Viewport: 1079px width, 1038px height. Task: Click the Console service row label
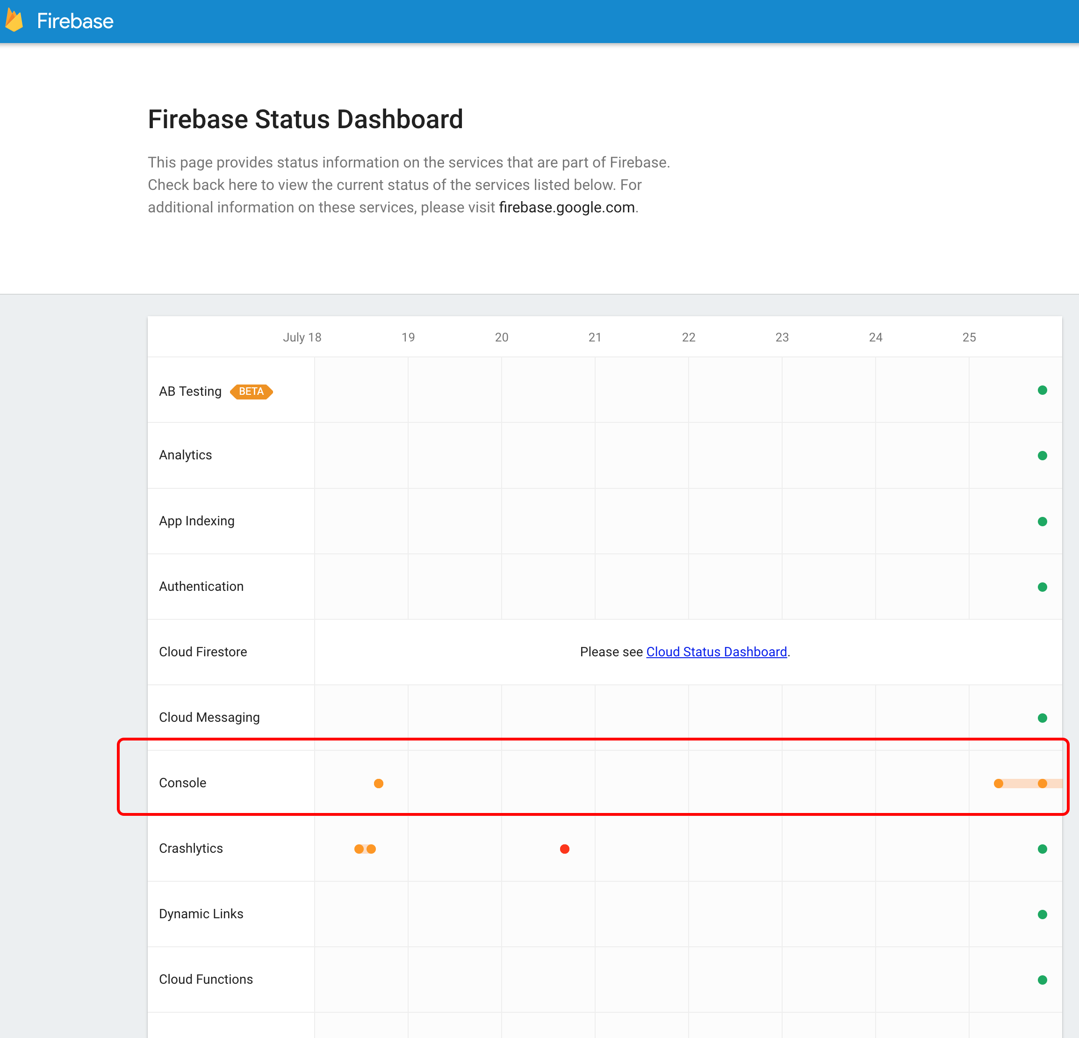(182, 783)
